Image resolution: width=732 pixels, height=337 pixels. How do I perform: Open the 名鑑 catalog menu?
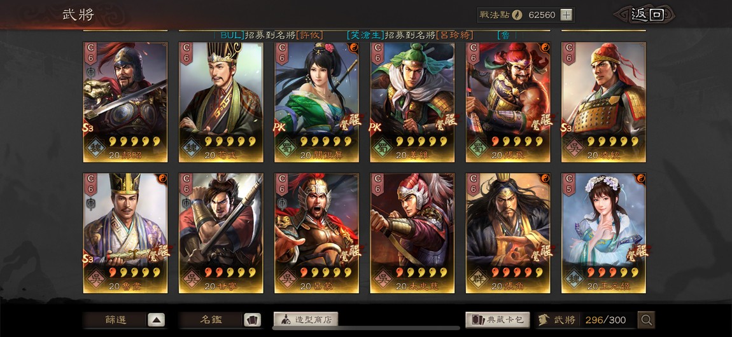(211, 320)
